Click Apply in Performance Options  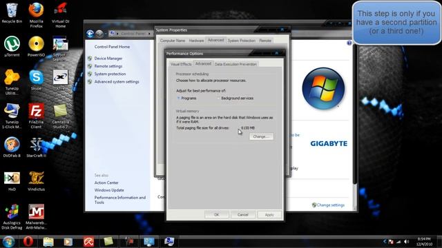[x=269, y=214]
